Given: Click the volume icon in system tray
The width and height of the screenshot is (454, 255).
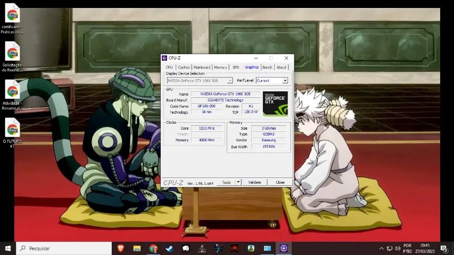Looking at the screenshot, I should [x=397, y=249].
